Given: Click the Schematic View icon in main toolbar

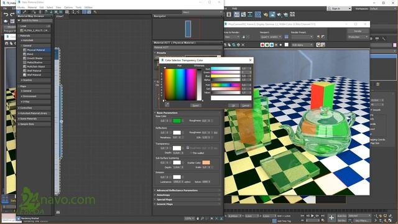Looking at the screenshot, I should point(250,15).
